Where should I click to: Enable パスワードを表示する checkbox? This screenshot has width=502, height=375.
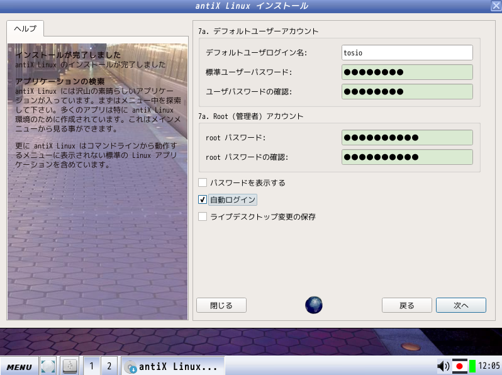click(x=203, y=182)
